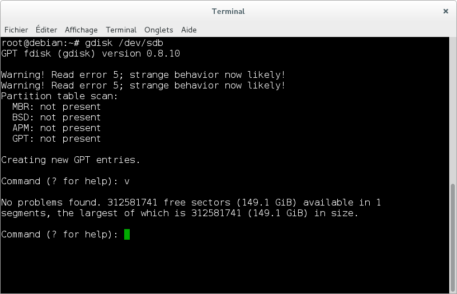Open the Terminal menu in menu bar
The width and height of the screenshot is (457, 294).
point(121,30)
